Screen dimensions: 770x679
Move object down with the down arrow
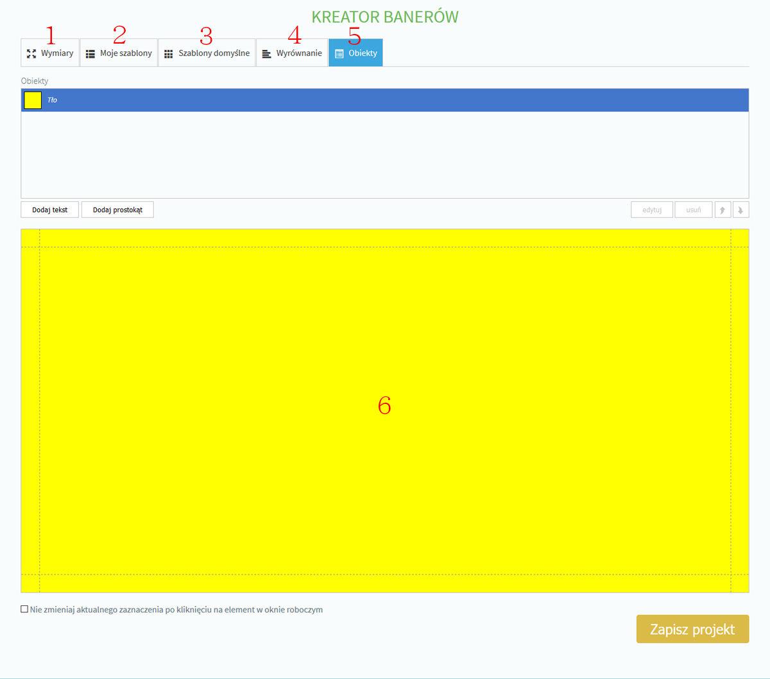tap(741, 210)
